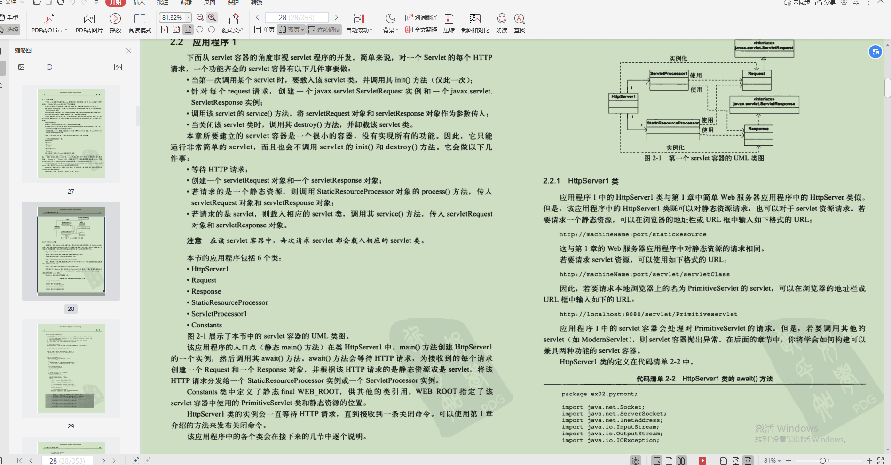Toggle single-page layout icon in status bar
The image size is (891, 465).
(x=669, y=461)
